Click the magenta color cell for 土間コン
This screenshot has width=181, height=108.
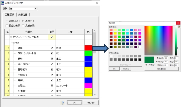click(88, 86)
